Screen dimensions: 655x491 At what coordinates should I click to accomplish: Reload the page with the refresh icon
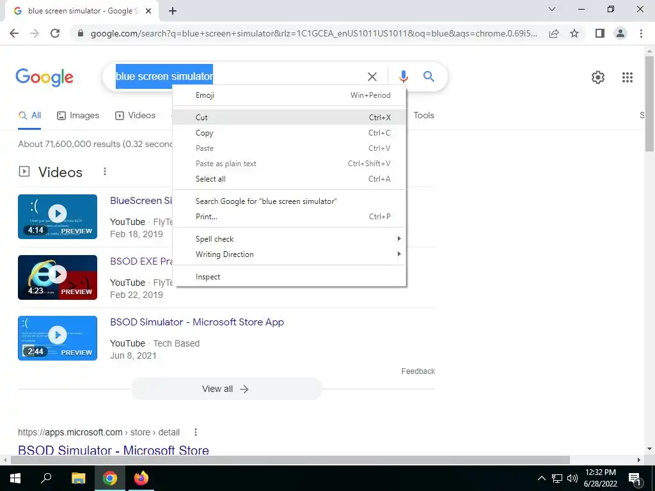tap(55, 33)
